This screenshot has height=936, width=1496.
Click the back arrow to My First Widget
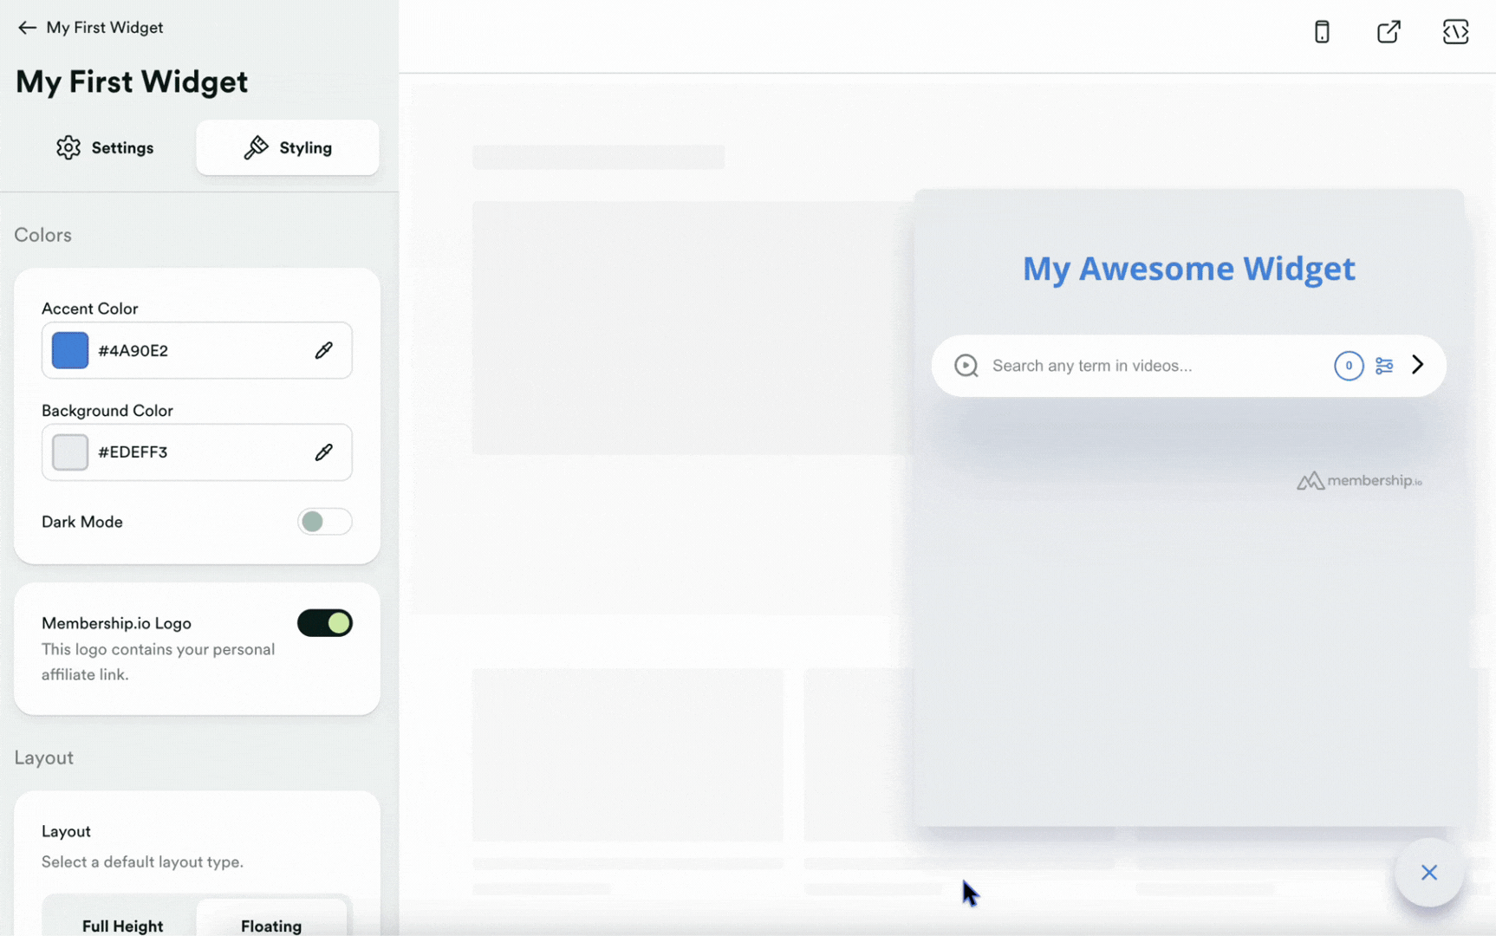27,28
